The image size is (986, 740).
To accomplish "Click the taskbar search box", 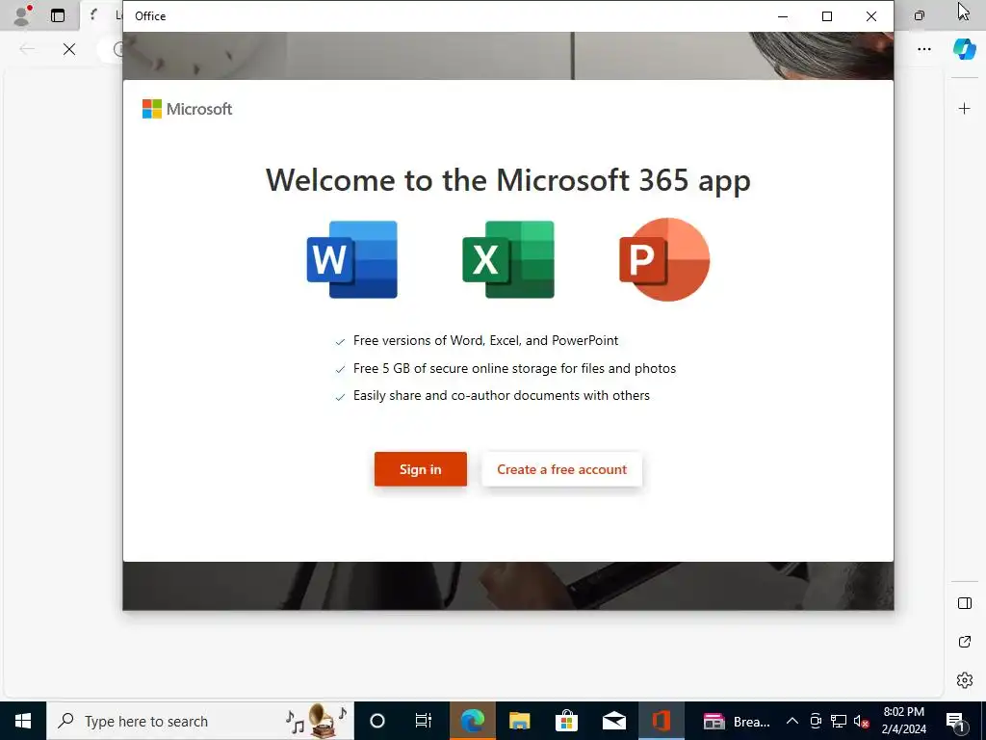I will coord(200,721).
